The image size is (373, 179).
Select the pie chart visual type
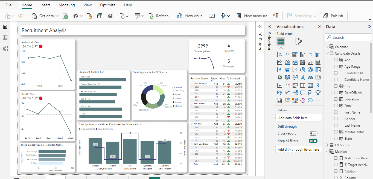(x=302, y=70)
